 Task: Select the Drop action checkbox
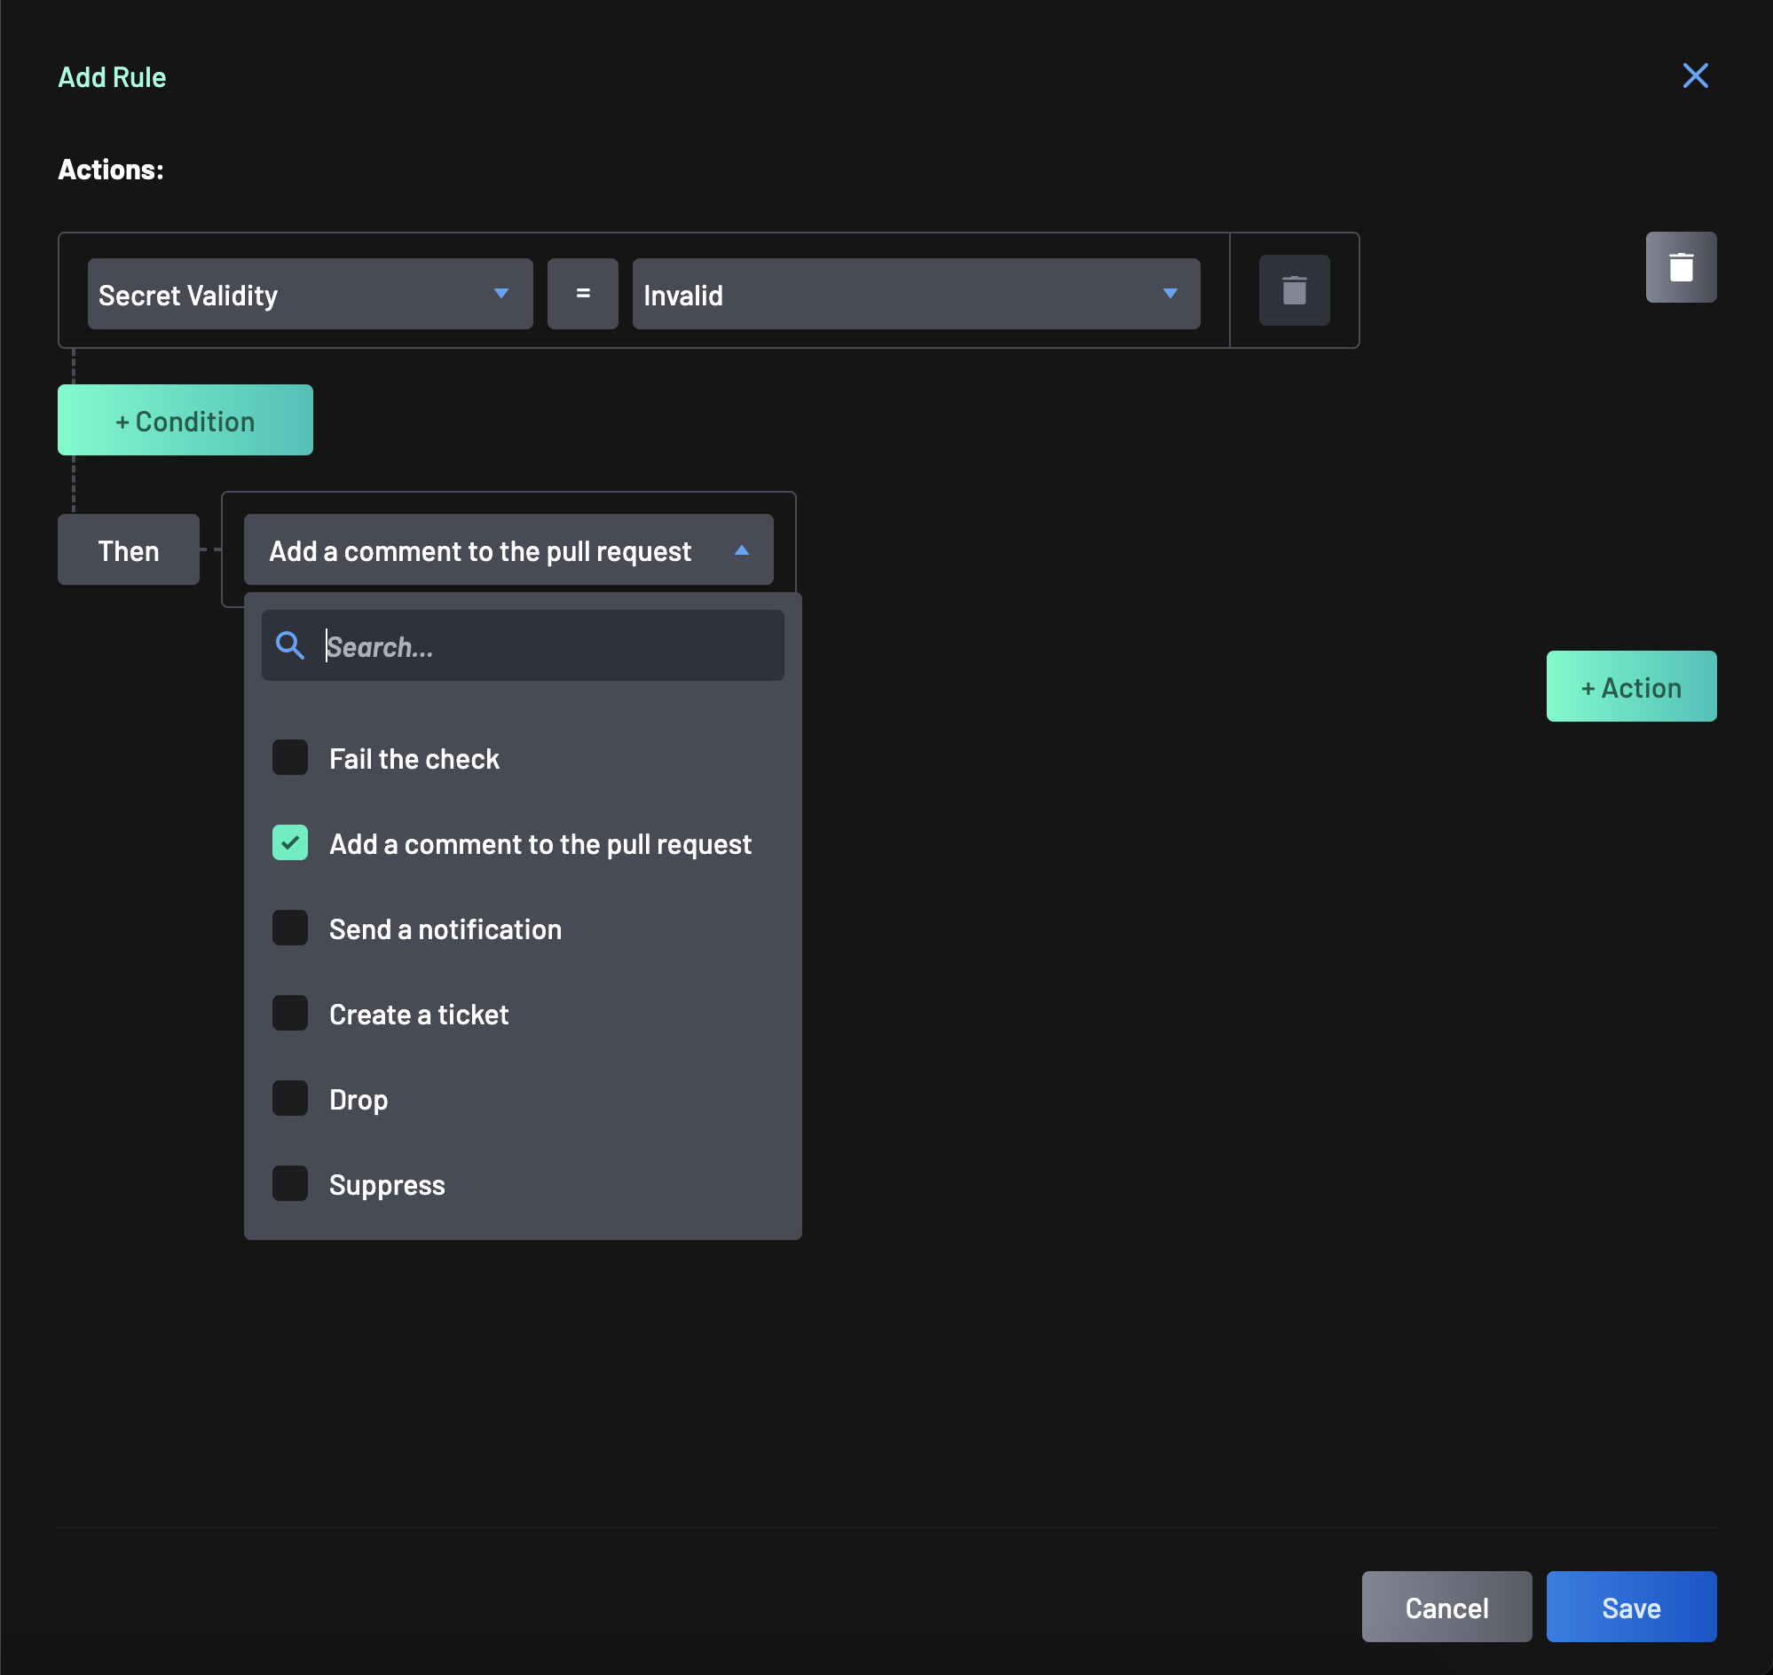290,1099
